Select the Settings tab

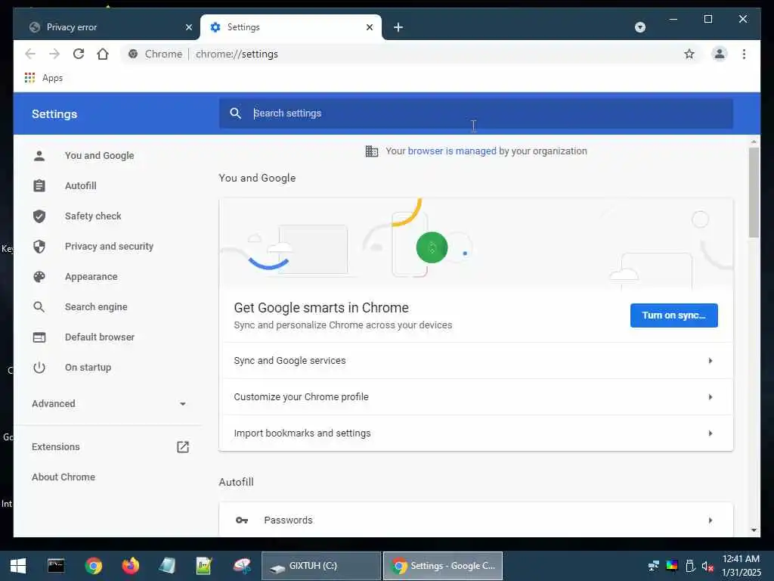click(291, 27)
